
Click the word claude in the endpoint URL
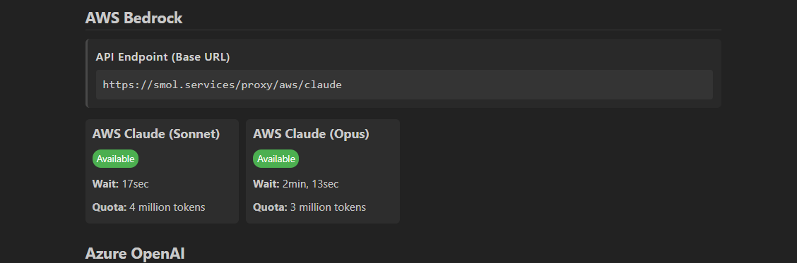pos(324,85)
